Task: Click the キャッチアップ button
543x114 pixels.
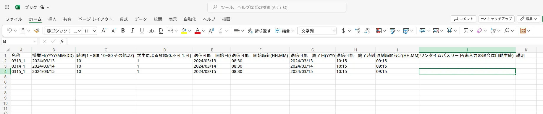Action: (x=497, y=19)
